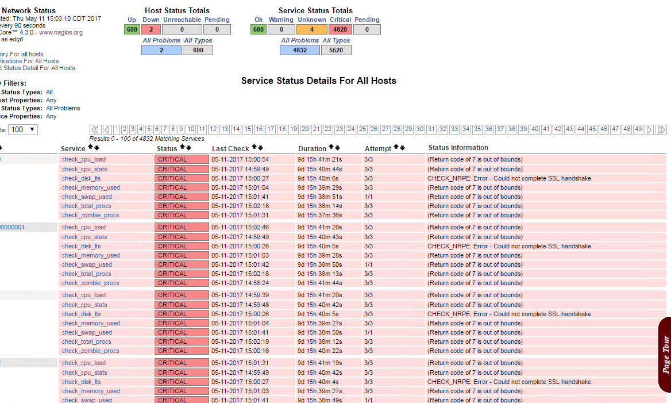Click the service Unknown heading link

click(x=312, y=20)
